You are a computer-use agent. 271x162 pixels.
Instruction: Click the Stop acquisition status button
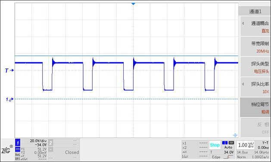(215, 145)
